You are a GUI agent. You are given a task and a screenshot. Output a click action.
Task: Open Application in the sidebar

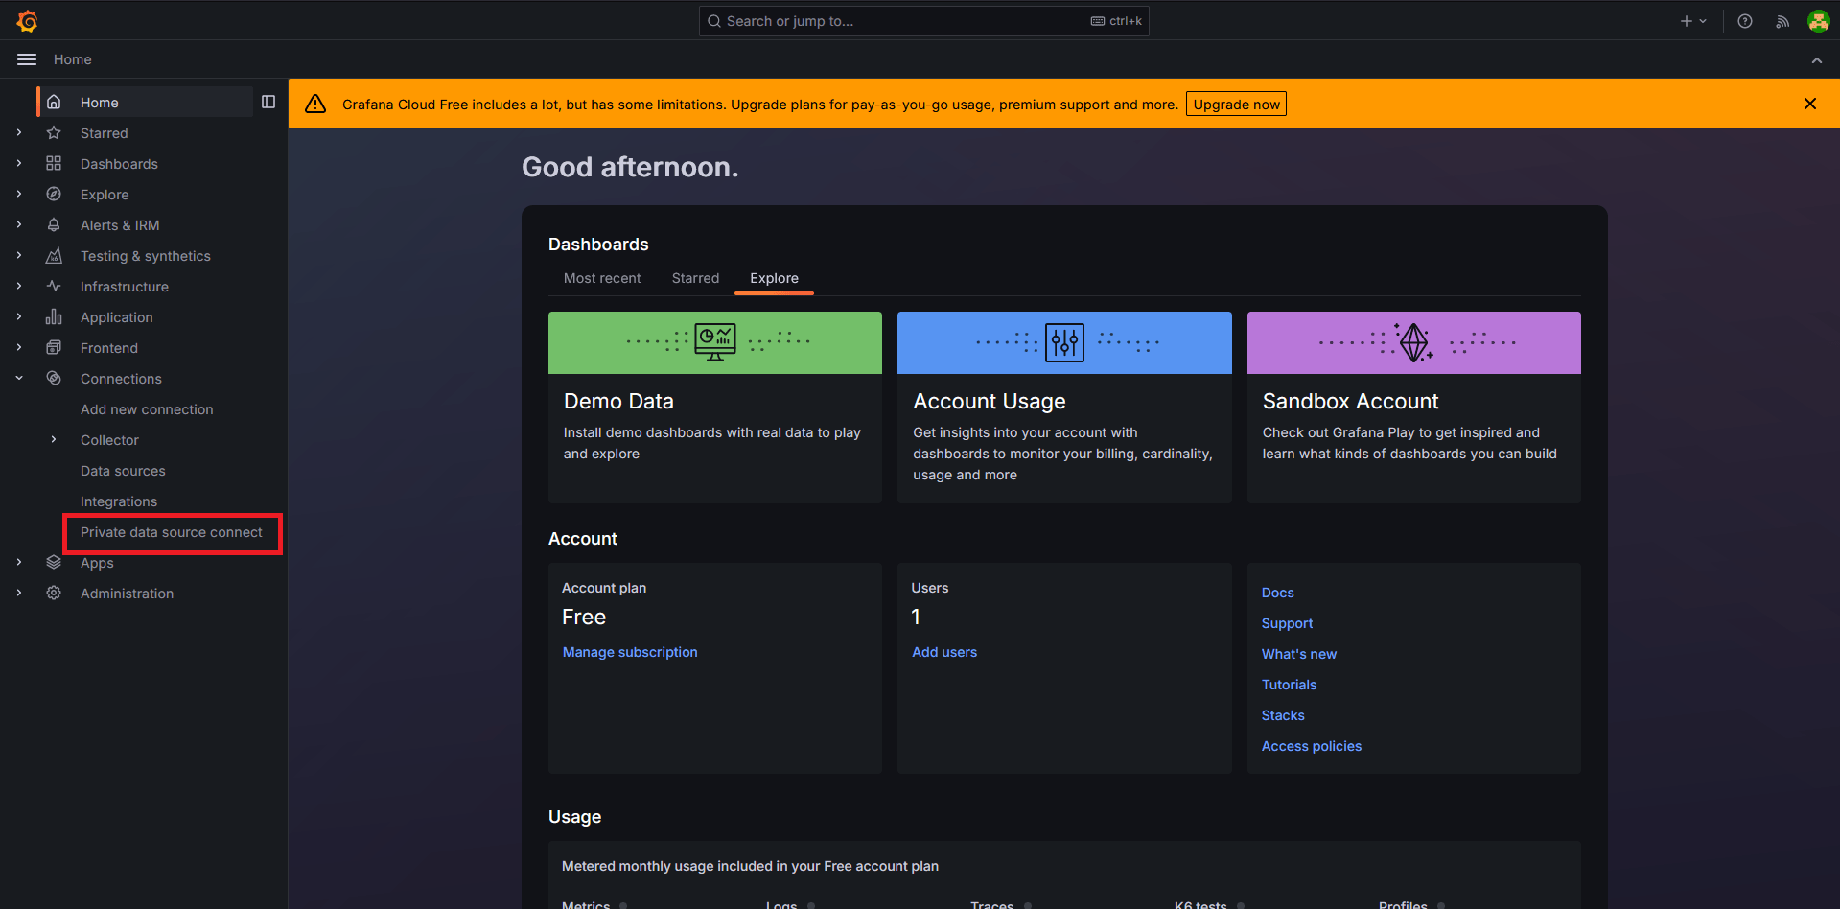click(117, 317)
